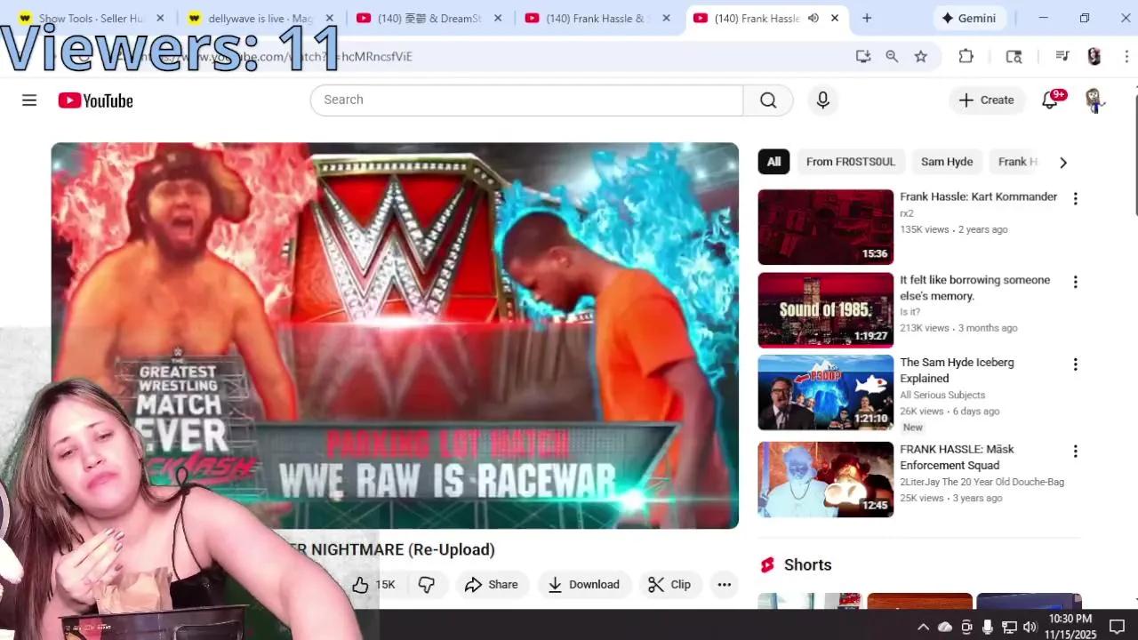1138x640 pixels.
Task: Open more actions three-dot menu under video
Action: (x=725, y=584)
